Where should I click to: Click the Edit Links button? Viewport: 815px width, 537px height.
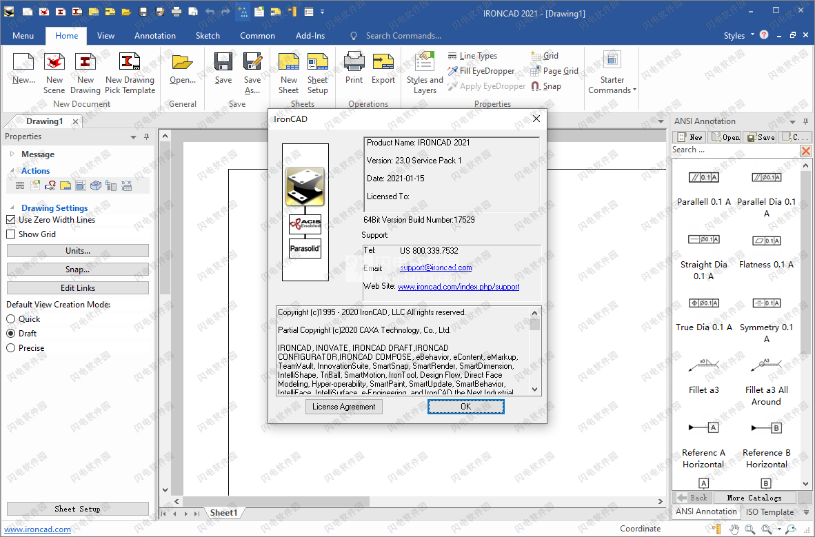[78, 288]
